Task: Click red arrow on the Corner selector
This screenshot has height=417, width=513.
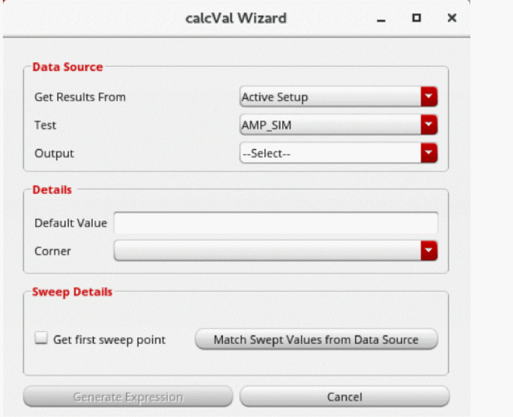Action: click(x=429, y=251)
